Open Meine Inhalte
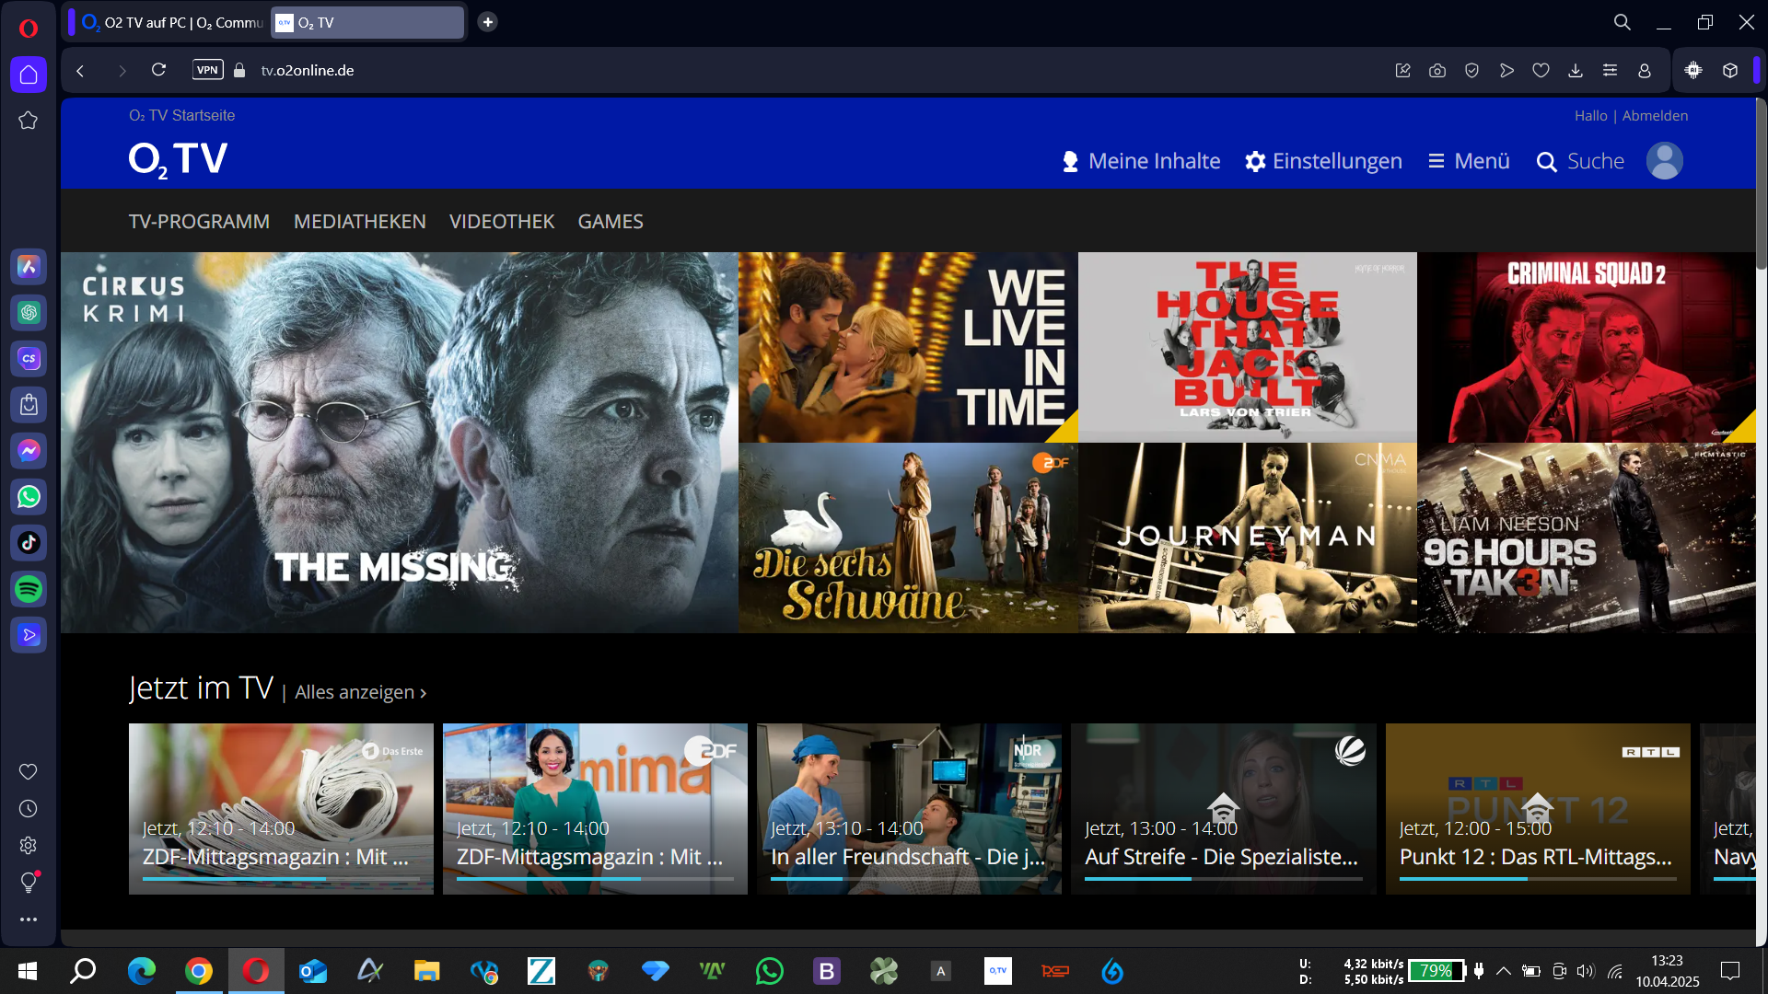 (x=1141, y=161)
